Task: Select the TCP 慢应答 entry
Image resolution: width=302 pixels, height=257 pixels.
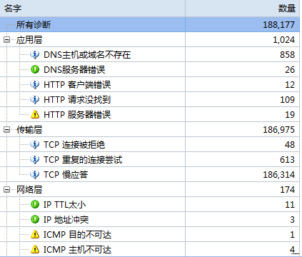Action: pos(66,175)
